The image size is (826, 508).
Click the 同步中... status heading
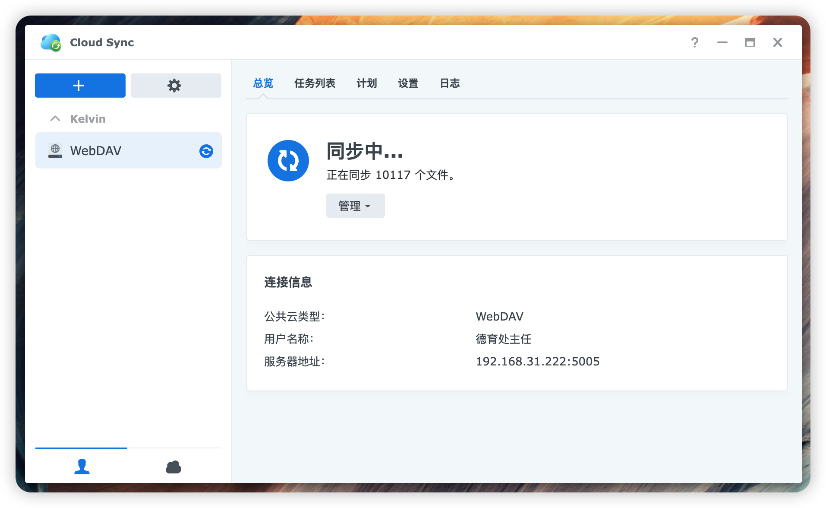pyautogui.click(x=365, y=151)
